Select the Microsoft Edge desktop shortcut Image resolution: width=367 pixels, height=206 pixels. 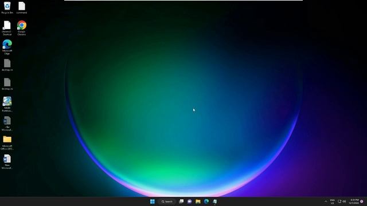tap(7, 47)
